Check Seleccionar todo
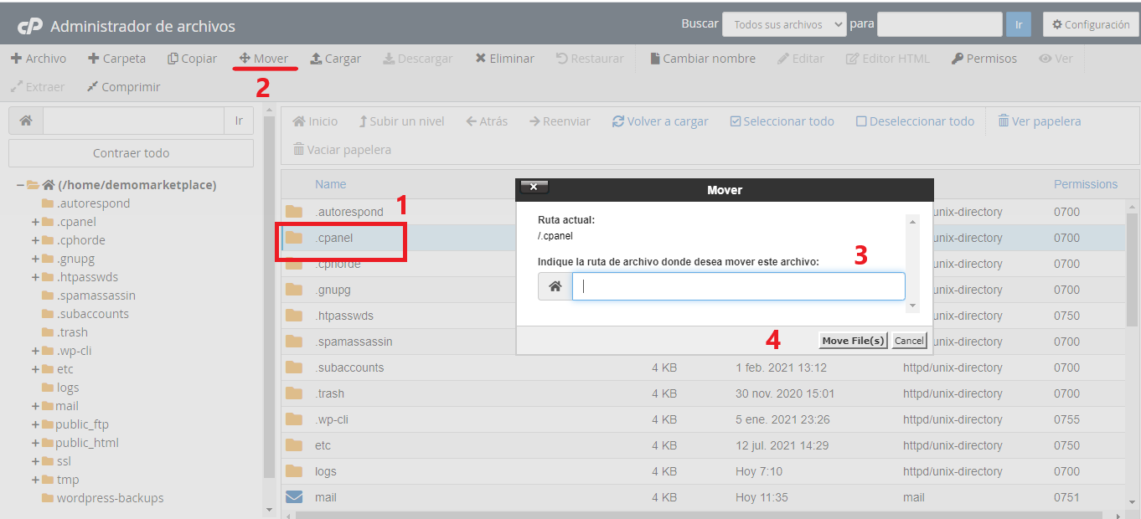The height and width of the screenshot is (519, 1141). pyautogui.click(x=735, y=121)
